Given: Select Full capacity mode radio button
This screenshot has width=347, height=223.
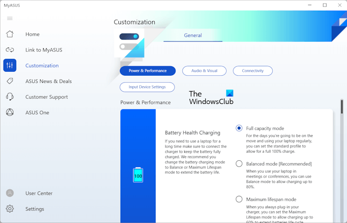Looking at the screenshot, I should (x=239, y=128).
